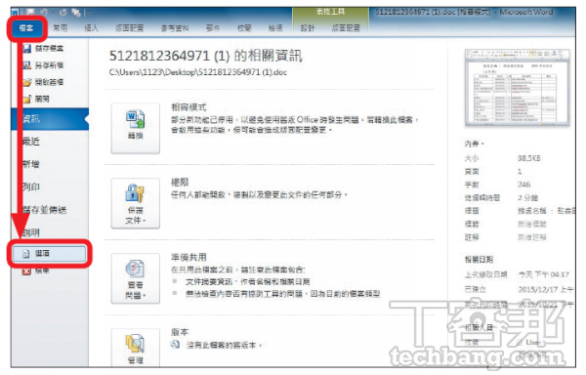
Task: Click the Word application icon in title bar
Action: pyautogui.click(x=16, y=13)
